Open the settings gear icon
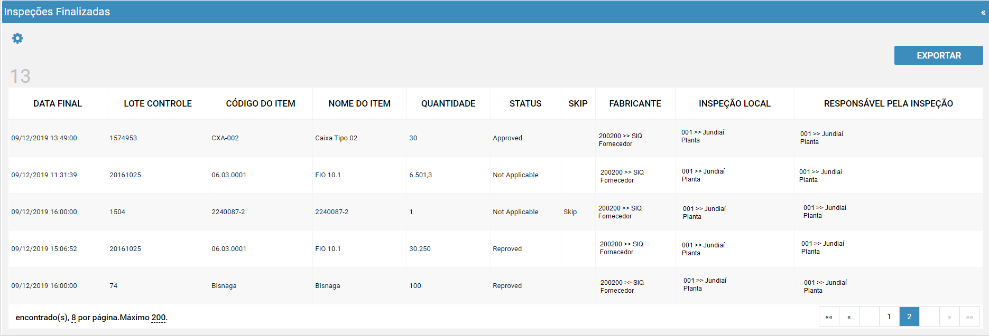This screenshot has height=336, width=989. coord(17,39)
